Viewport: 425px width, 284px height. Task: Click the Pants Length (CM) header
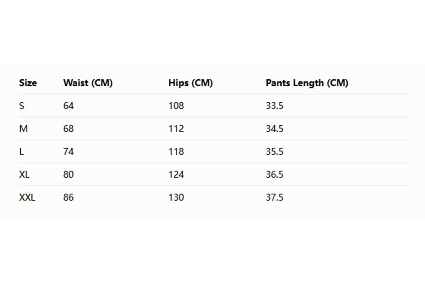point(307,83)
